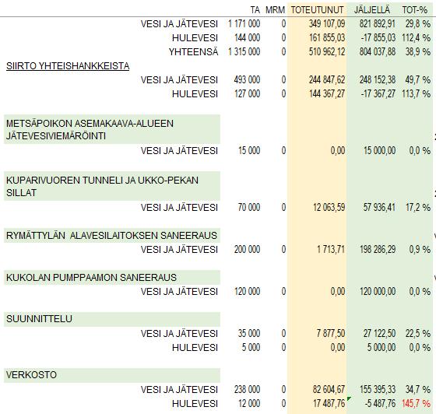Image resolution: width=436 pixels, height=414 pixels.
Task: Select the -5 487,76 remaining value
Action: pyautogui.click(x=380, y=403)
